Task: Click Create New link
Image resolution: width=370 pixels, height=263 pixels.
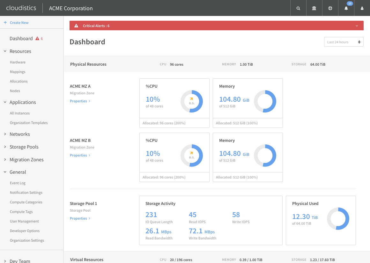Action: [19, 23]
